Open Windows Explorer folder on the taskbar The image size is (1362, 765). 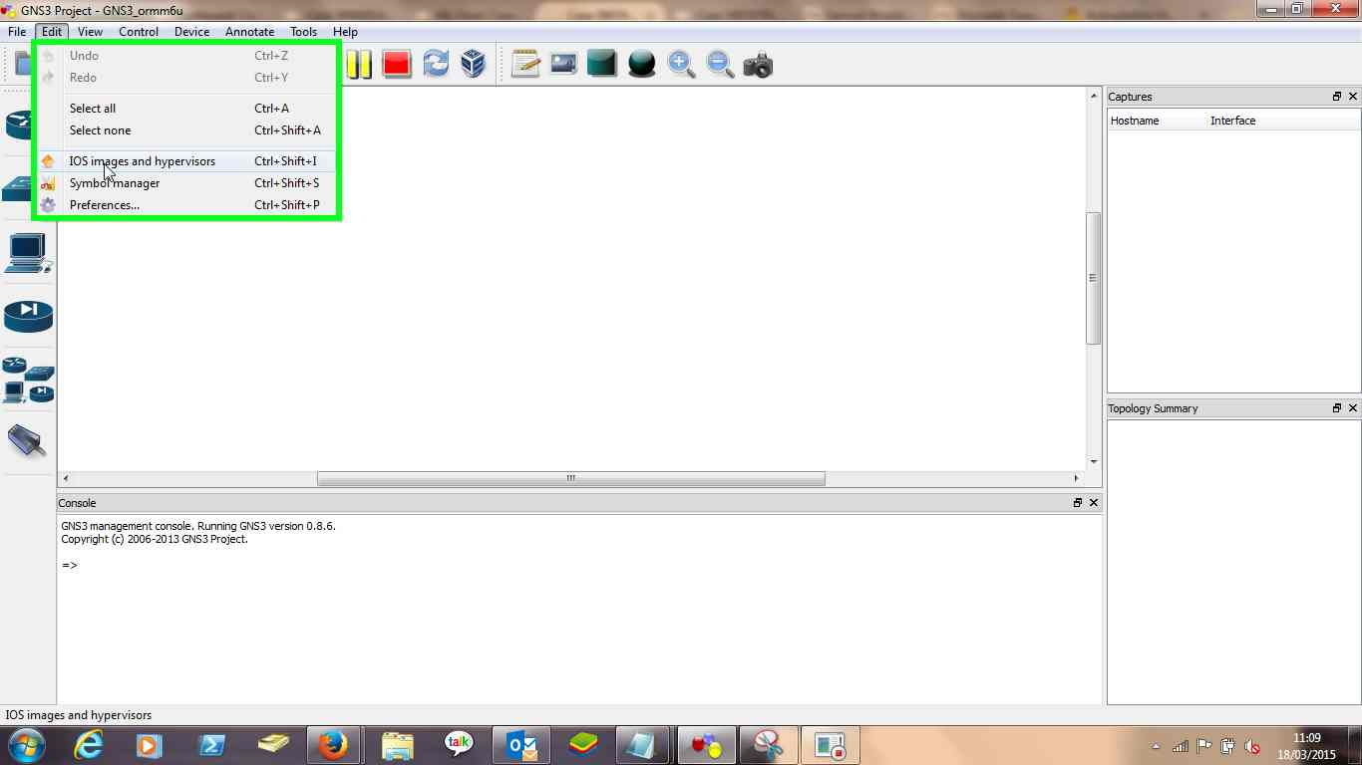[x=396, y=745]
